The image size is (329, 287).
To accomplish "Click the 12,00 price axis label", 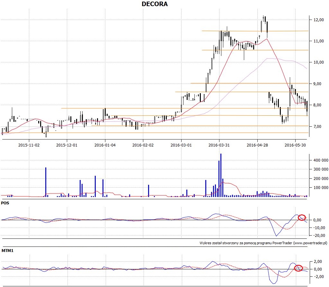I will [318, 20].
